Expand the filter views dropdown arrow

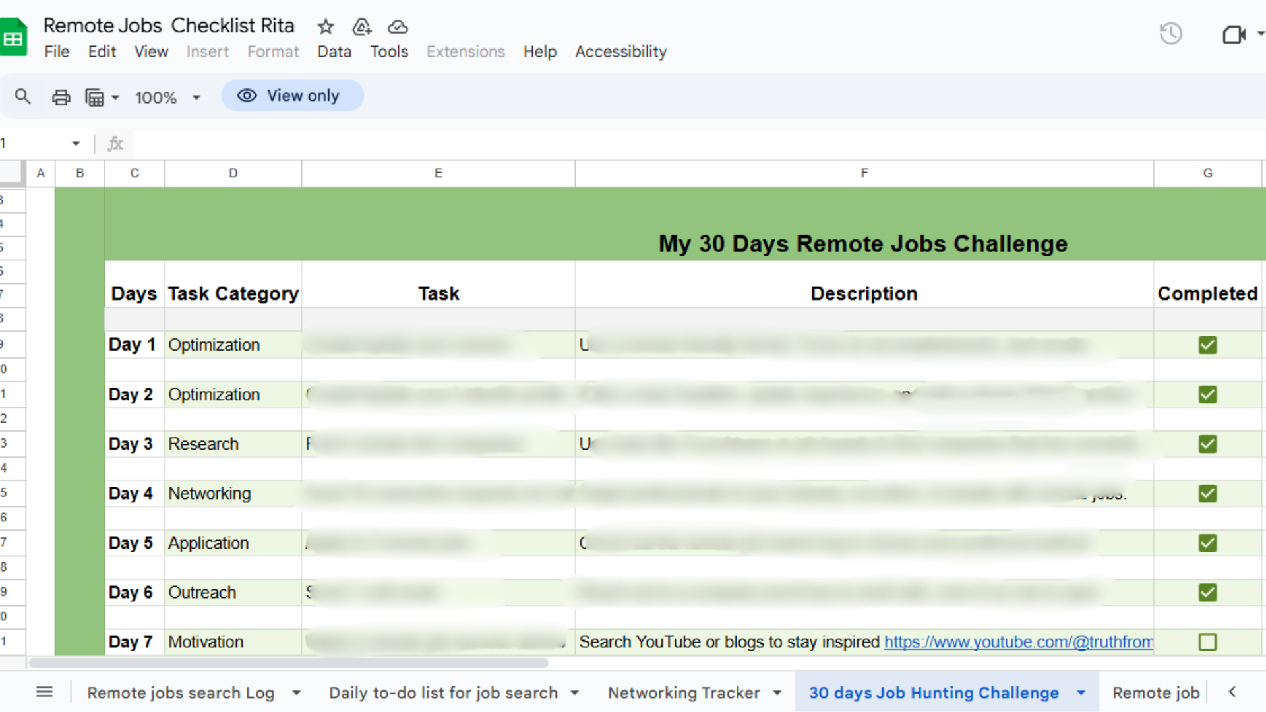[115, 98]
